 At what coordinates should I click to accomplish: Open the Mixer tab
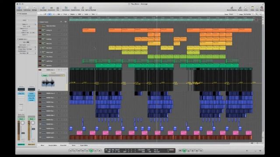[x=42, y=145]
